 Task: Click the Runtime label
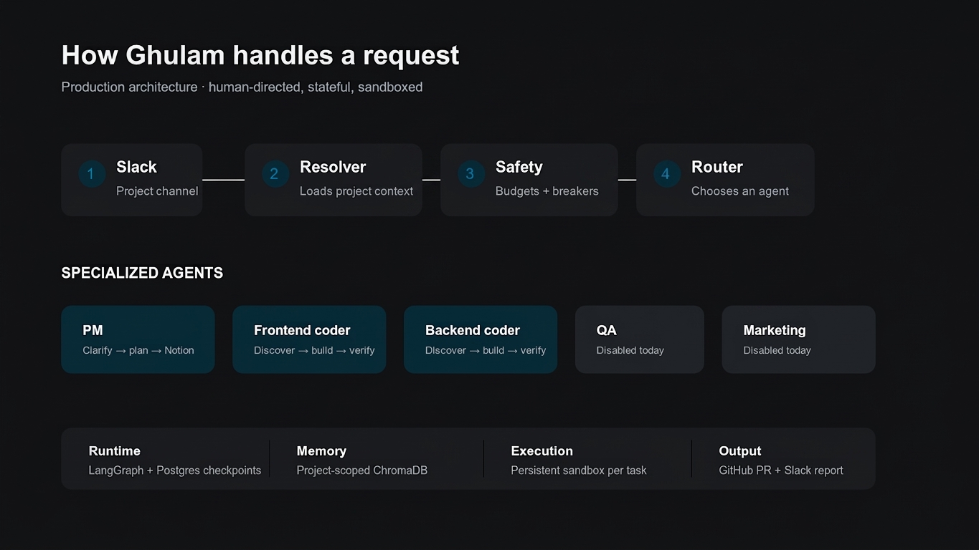click(x=115, y=451)
